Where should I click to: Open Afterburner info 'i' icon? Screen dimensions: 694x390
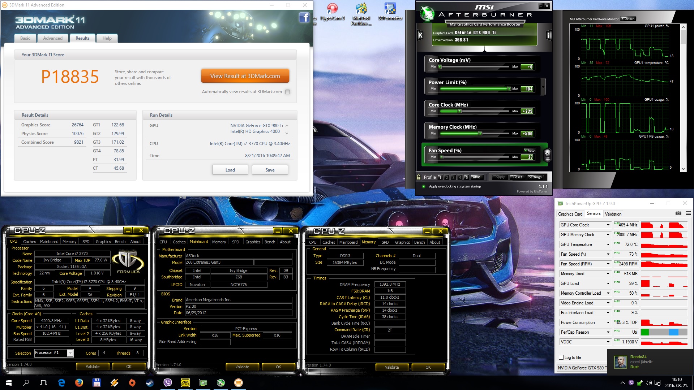click(x=549, y=35)
